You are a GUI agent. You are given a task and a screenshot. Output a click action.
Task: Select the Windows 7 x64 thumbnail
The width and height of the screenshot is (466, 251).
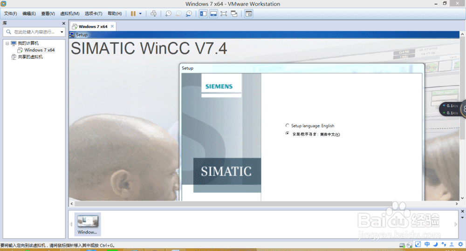pyautogui.click(x=88, y=224)
